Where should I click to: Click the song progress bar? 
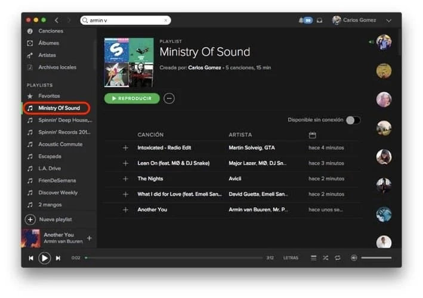(x=174, y=258)
